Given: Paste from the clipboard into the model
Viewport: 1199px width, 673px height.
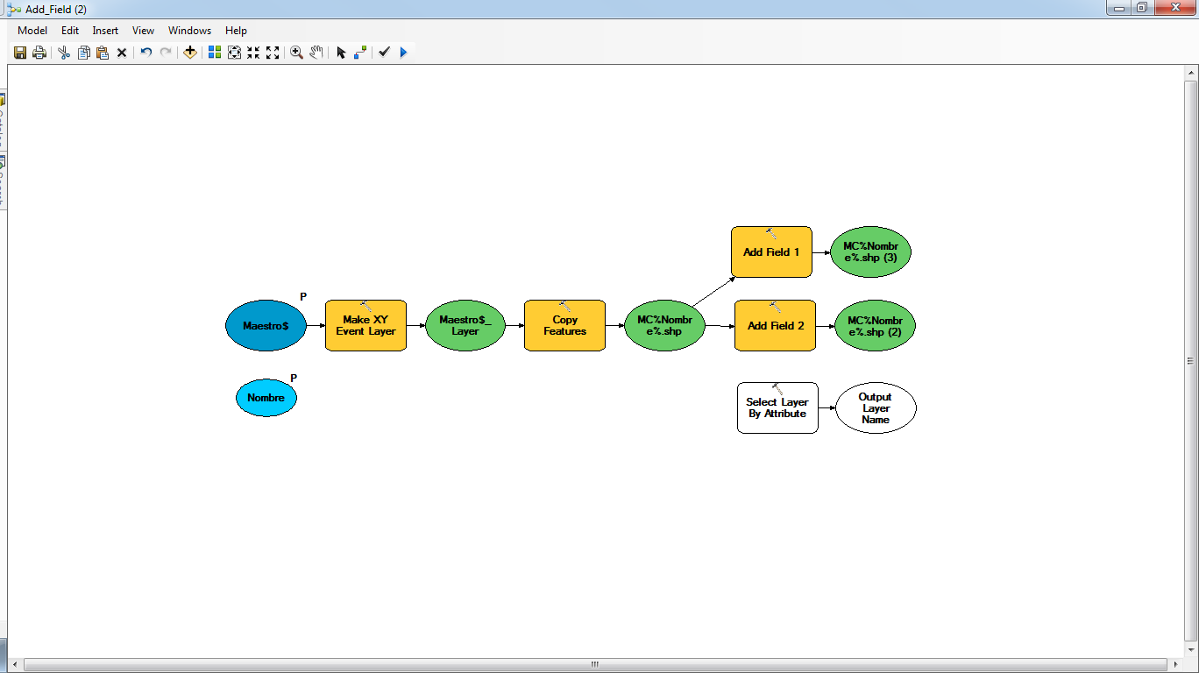Looking at the screenshot, I should (x=103, y=53).
